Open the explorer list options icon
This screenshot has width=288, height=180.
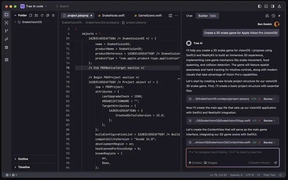pos(53,15)
